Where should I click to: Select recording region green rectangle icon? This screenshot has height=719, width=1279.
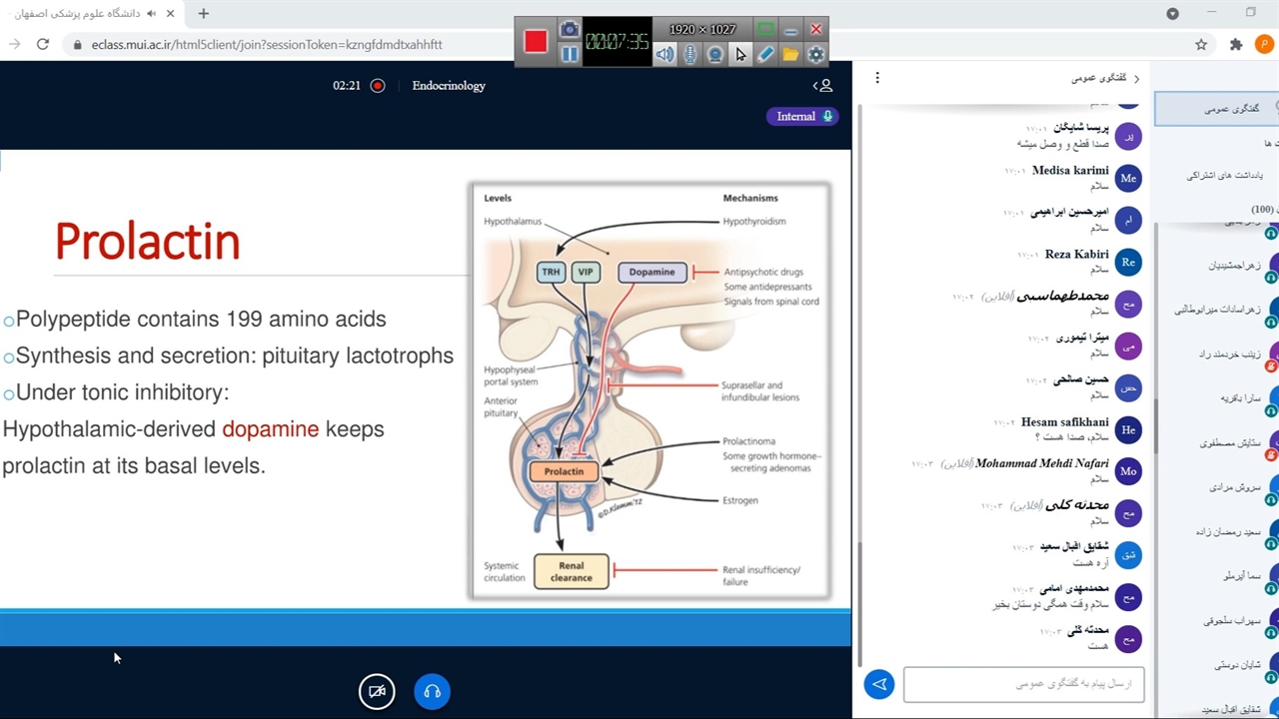tap(765, 30)
